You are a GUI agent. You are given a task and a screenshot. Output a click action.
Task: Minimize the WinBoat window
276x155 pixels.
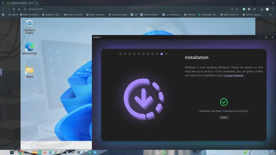[260, 37]
